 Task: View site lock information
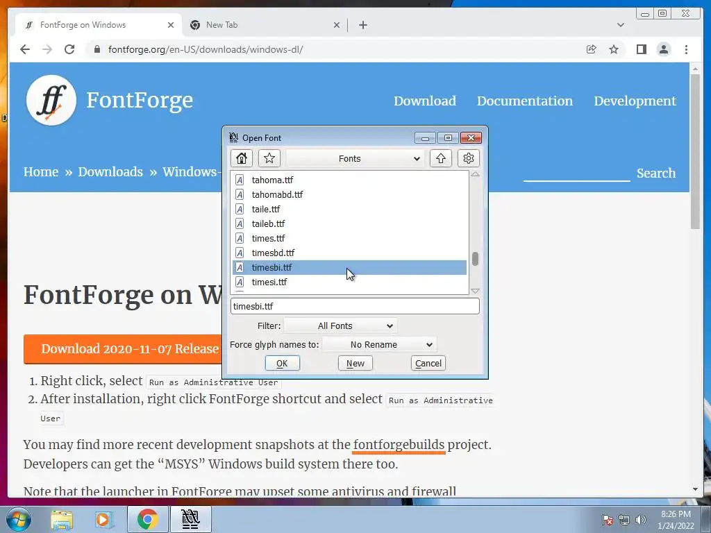click(97, 49)
